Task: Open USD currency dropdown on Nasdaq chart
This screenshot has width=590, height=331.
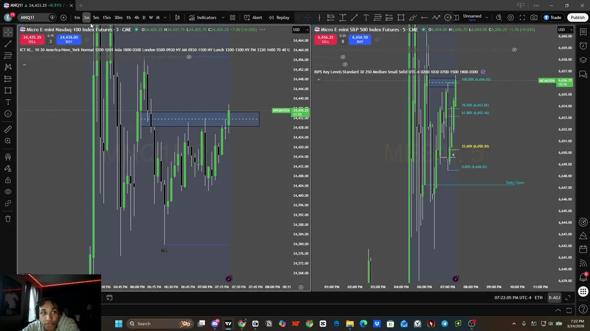Action: 300,30
